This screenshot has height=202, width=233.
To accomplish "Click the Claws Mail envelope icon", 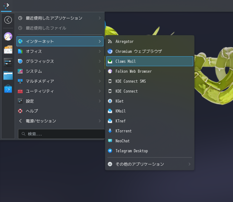I will tap(110, 61).
